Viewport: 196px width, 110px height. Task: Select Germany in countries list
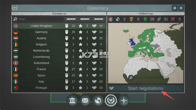pyautogui.click(x=59, y=32)
